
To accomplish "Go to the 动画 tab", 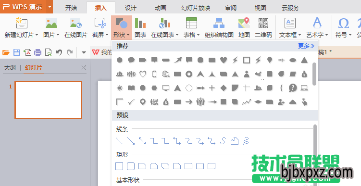I will pos(161,8).
